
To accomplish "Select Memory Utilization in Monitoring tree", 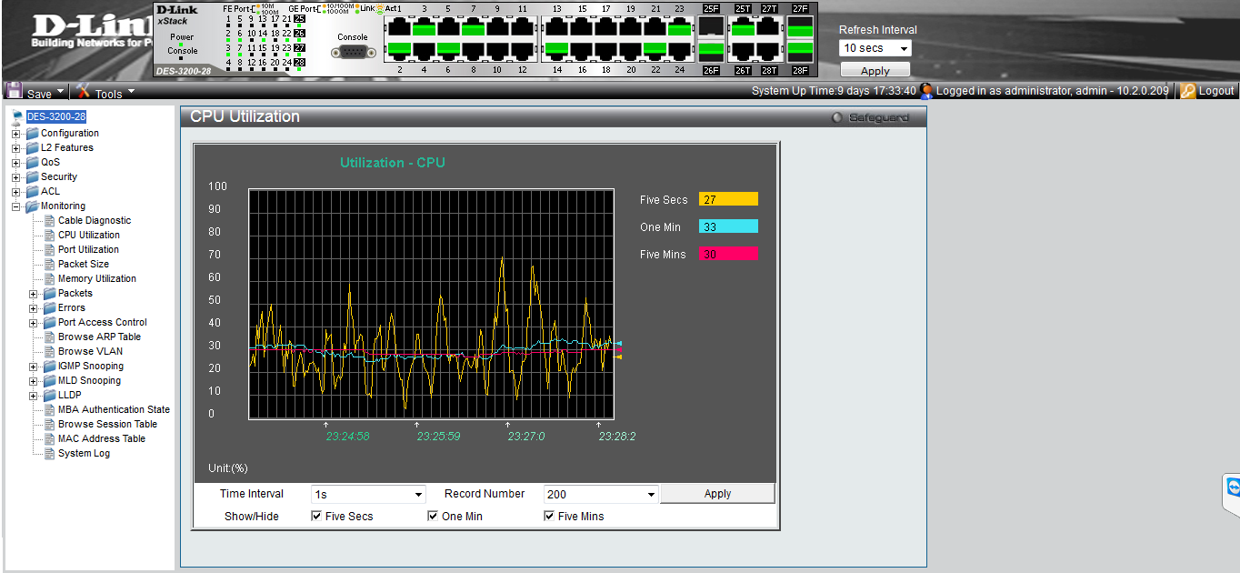I will click(x=96, y=279).
